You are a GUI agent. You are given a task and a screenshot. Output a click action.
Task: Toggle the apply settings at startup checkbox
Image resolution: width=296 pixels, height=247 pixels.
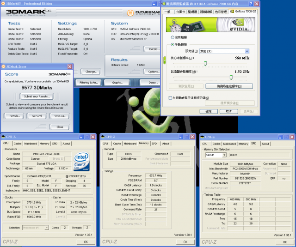coord(170,98)
